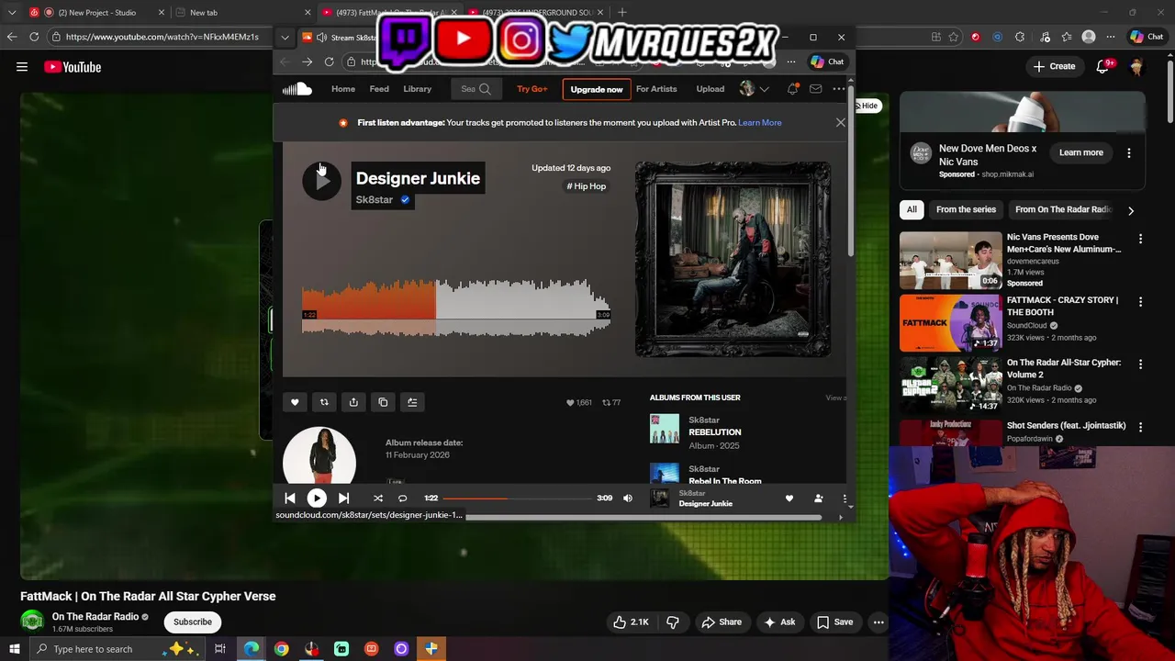Image resolution: width=1175 pixels, height=661 pixels.
Task: Click Learn more on the Dove ad
Action: coord(1081,152)
